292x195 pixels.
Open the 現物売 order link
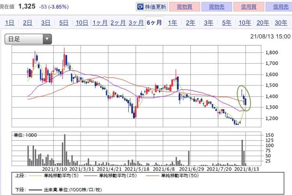click(x=217, y=7)
